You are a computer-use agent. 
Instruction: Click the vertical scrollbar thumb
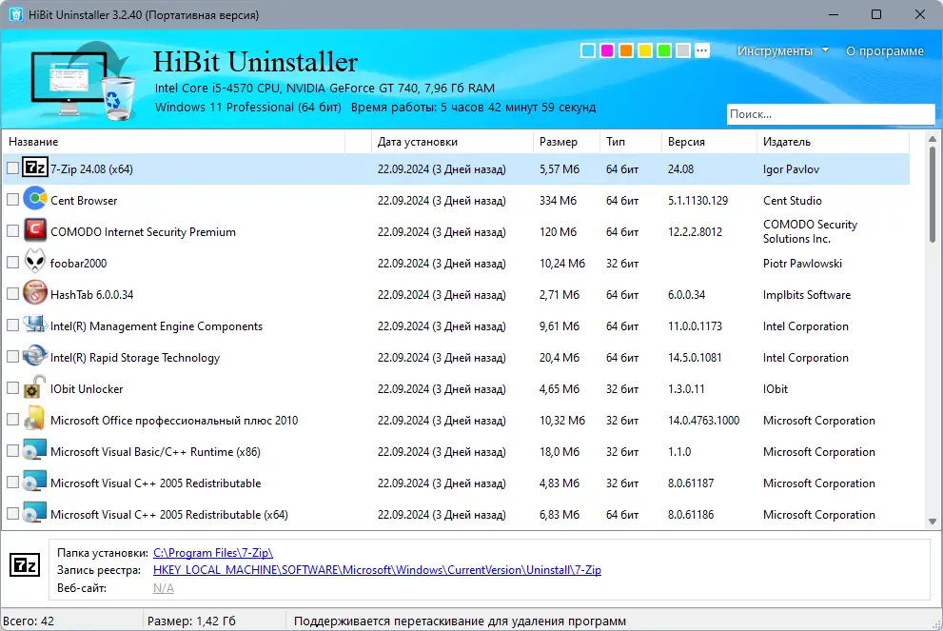coord(933,194)
